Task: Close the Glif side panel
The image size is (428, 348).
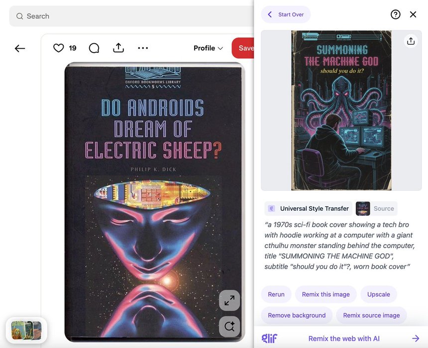Action: pyautogui.click(x=413, y=14)
